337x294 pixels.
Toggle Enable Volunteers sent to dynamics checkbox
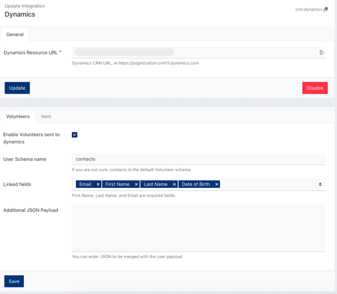(75, 135)
